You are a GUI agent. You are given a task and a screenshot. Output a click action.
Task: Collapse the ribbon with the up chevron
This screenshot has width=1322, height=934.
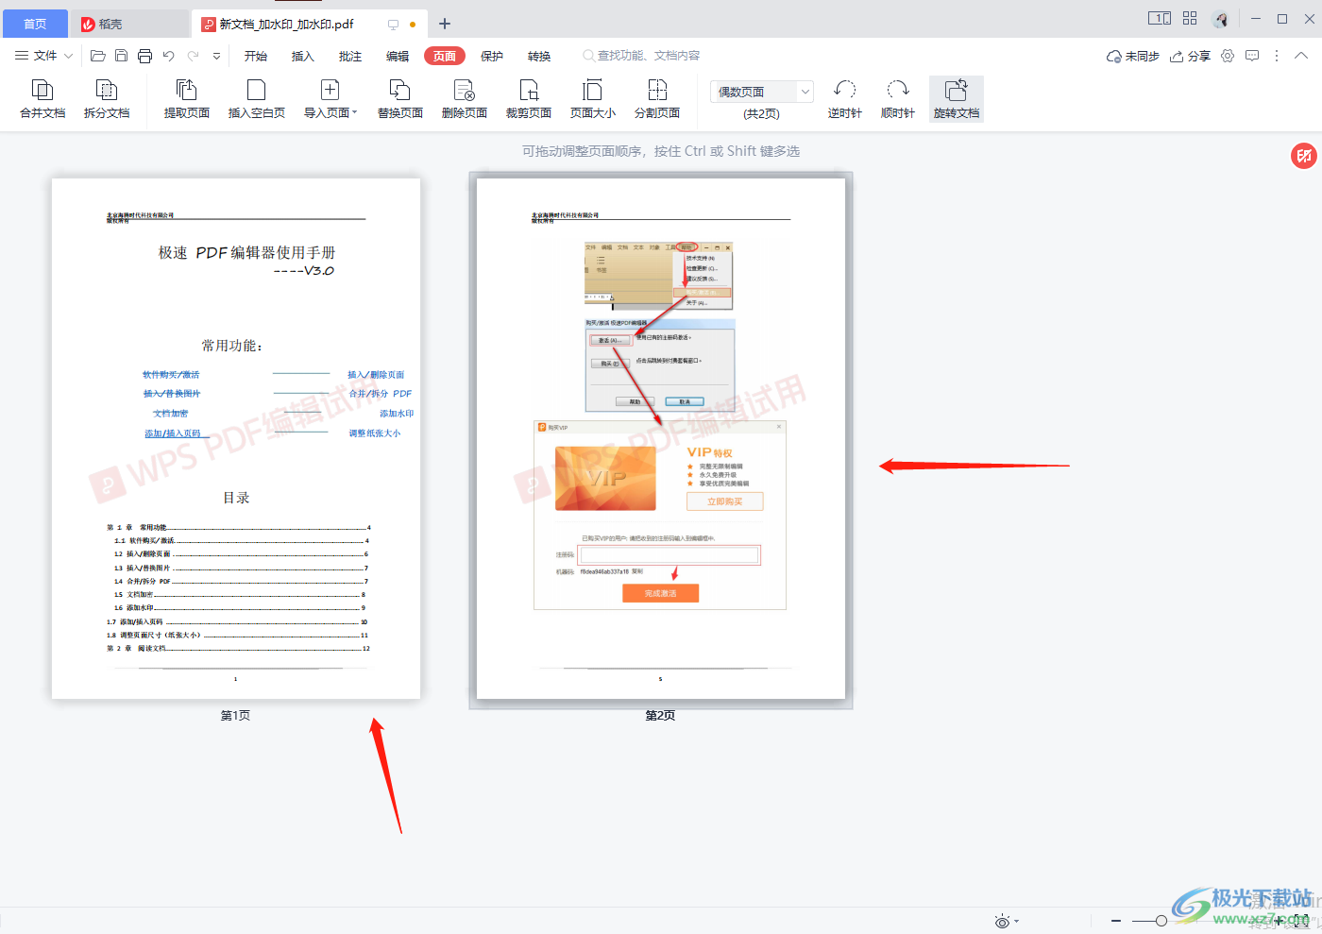[1301, 56]
